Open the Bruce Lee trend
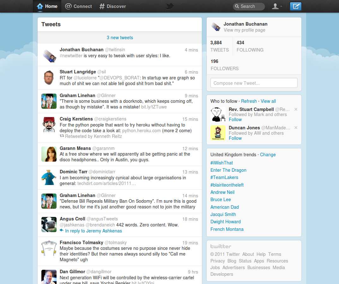The width and height of the screenshot is (339, 284). [221, 200]
